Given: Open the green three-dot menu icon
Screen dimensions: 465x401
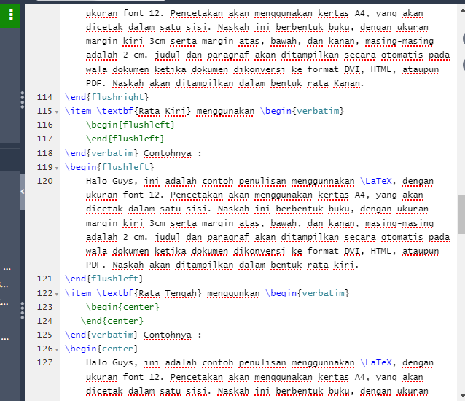Looking at the screenshot, I should click(x=11, y=15).
